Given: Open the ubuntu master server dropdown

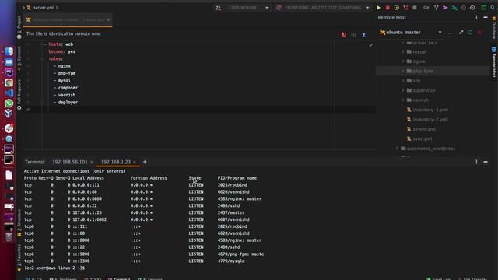Looking at the screenshot, I should (440, 33).
